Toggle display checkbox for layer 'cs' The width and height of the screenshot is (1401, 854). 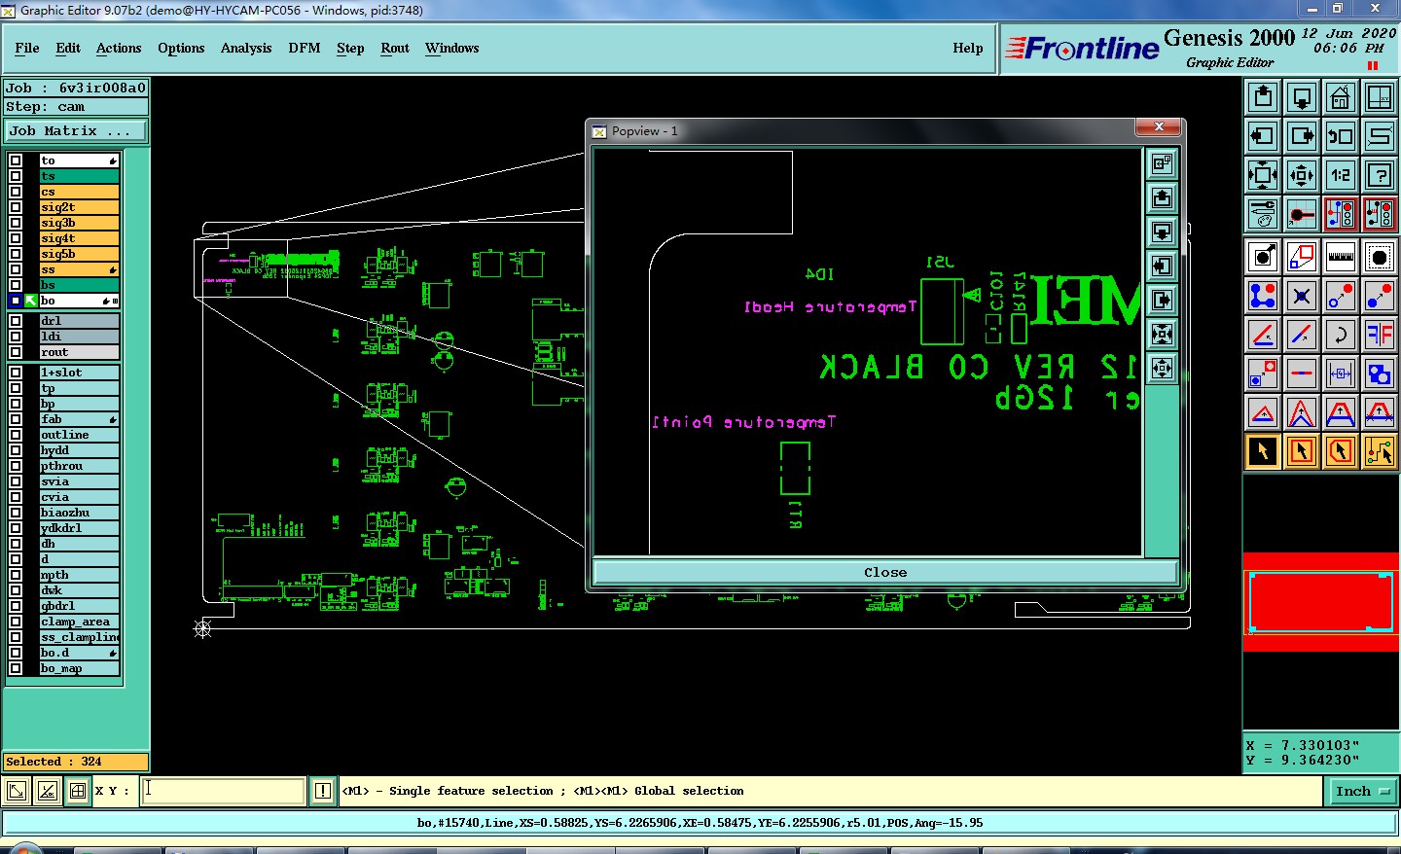tap(16, 192)
